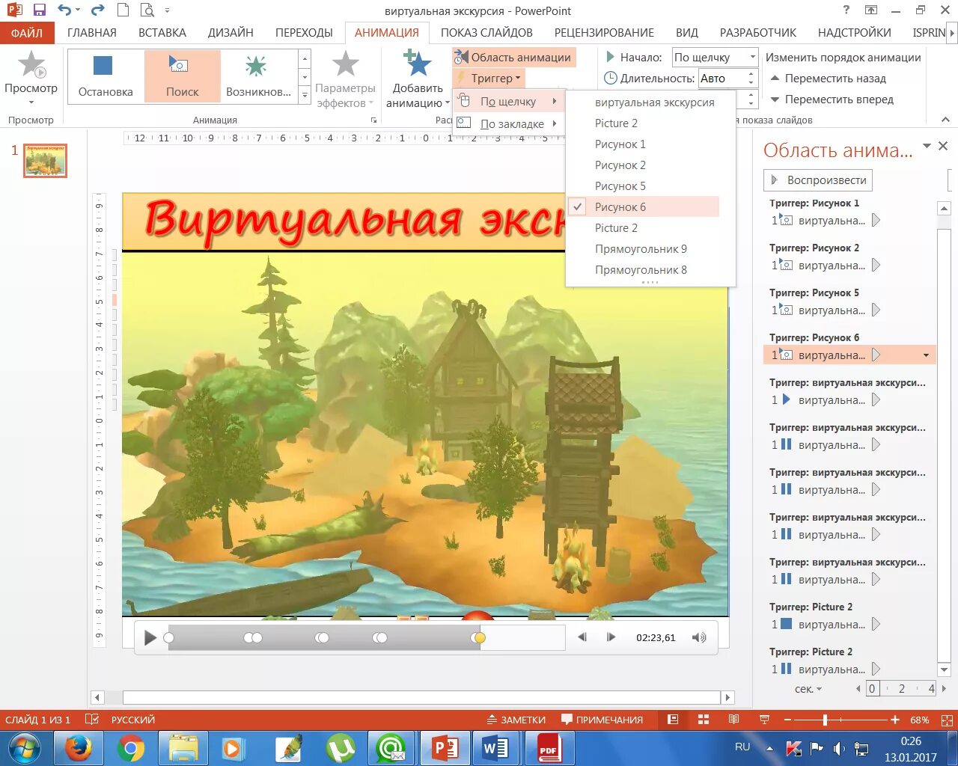Open the On Bookmark (По закладке) submenu
This screenshot has height=766, width=958.
coord(508,123)
